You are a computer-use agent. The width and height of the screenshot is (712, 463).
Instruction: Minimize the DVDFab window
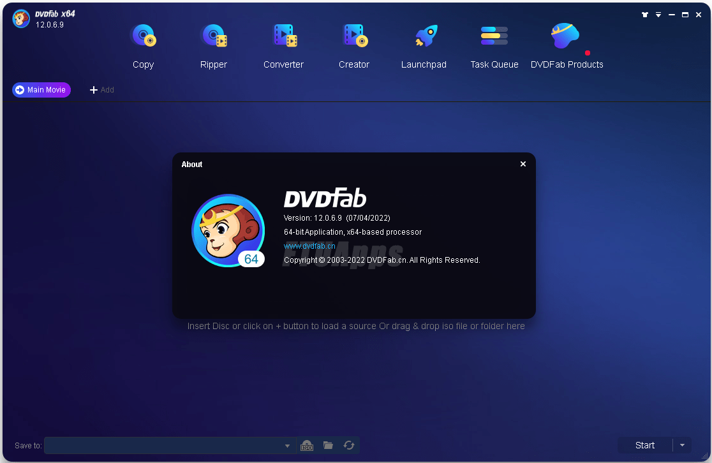[x=672, y=15]
